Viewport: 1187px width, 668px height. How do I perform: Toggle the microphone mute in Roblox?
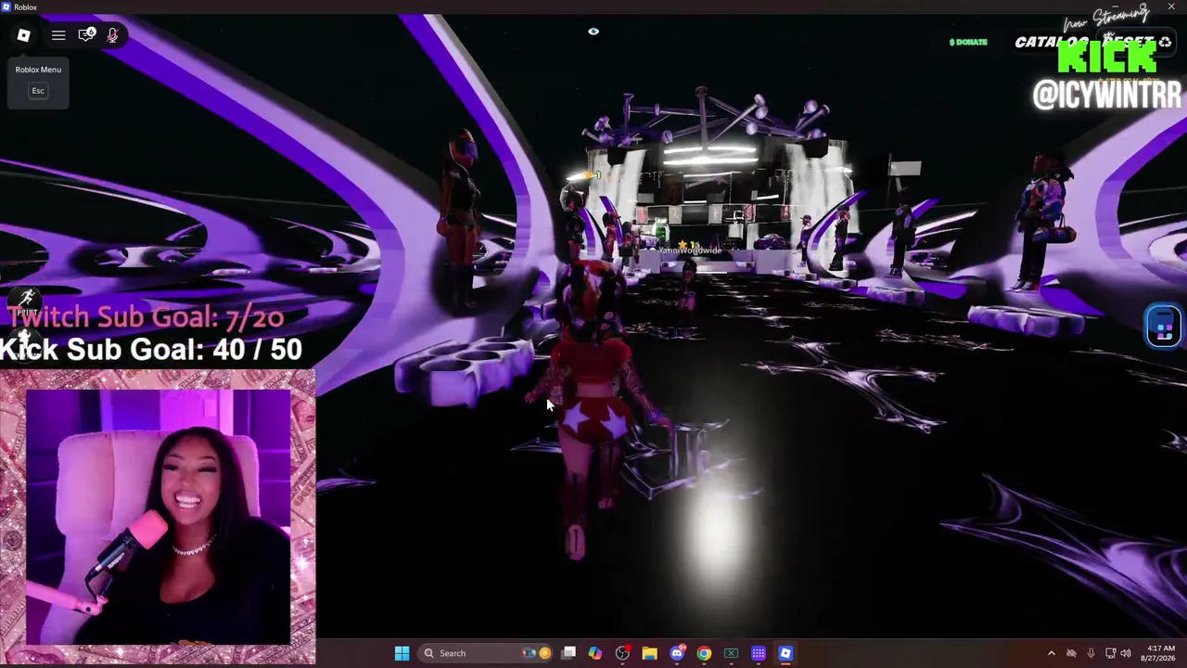pyautogui.click(x=112, y=35)
